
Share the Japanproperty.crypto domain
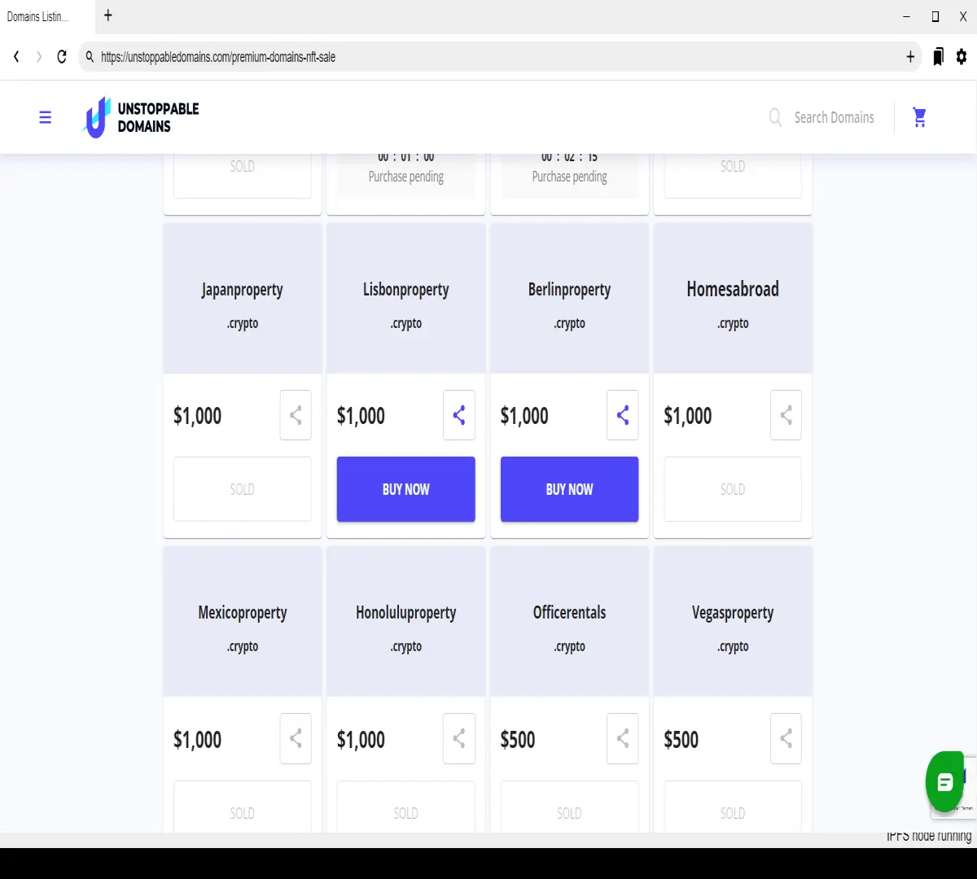click(296, 415)
